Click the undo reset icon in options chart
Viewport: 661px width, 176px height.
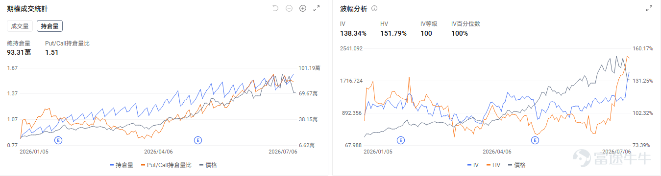coord(275,8)
